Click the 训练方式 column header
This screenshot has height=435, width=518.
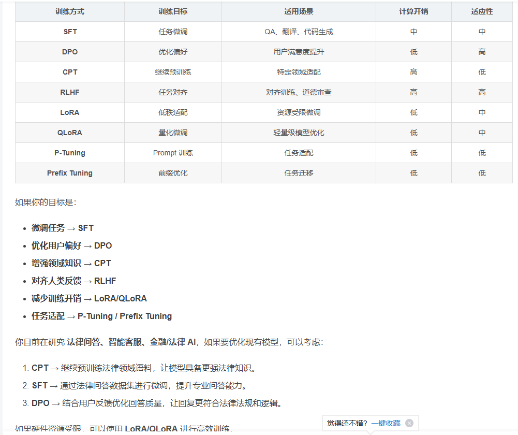(70, 11)
